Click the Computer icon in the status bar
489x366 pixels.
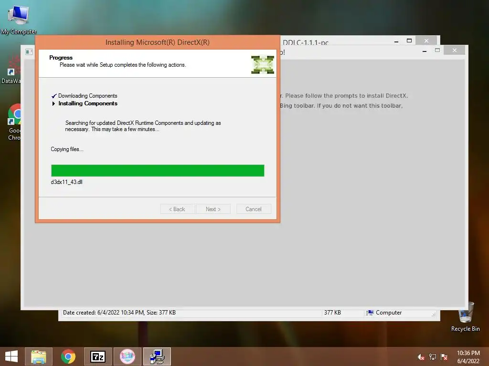point(370,313)
